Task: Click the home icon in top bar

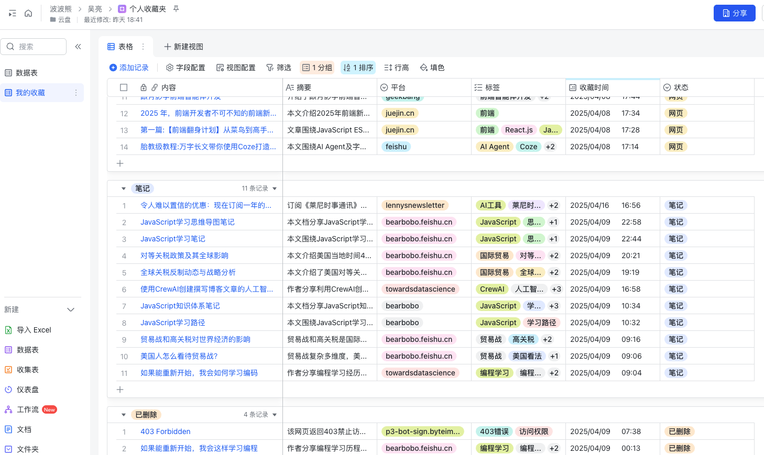Action: (28, 13)
